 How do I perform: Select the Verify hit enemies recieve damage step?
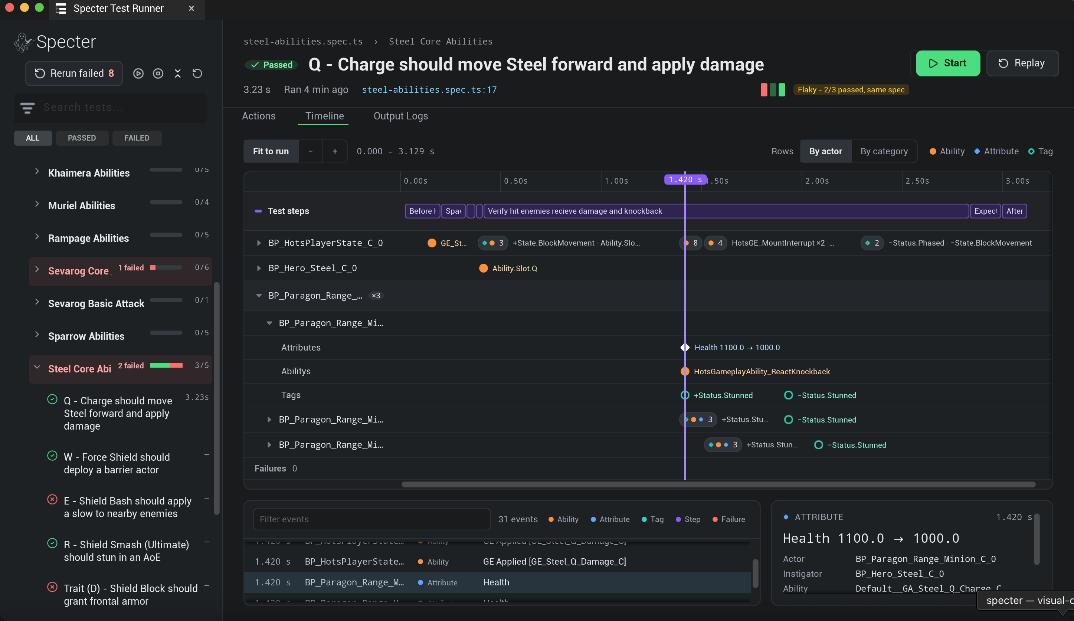click(x=726, y=211)
